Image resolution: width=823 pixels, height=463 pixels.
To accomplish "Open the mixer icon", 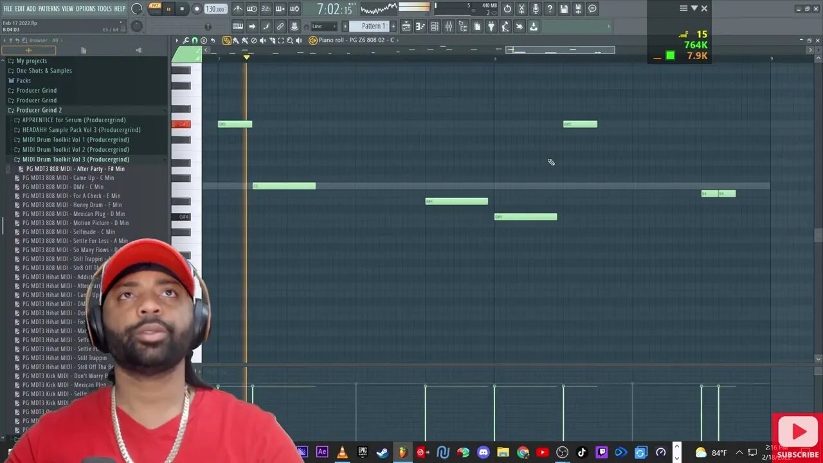I will (x=449, y=26).
